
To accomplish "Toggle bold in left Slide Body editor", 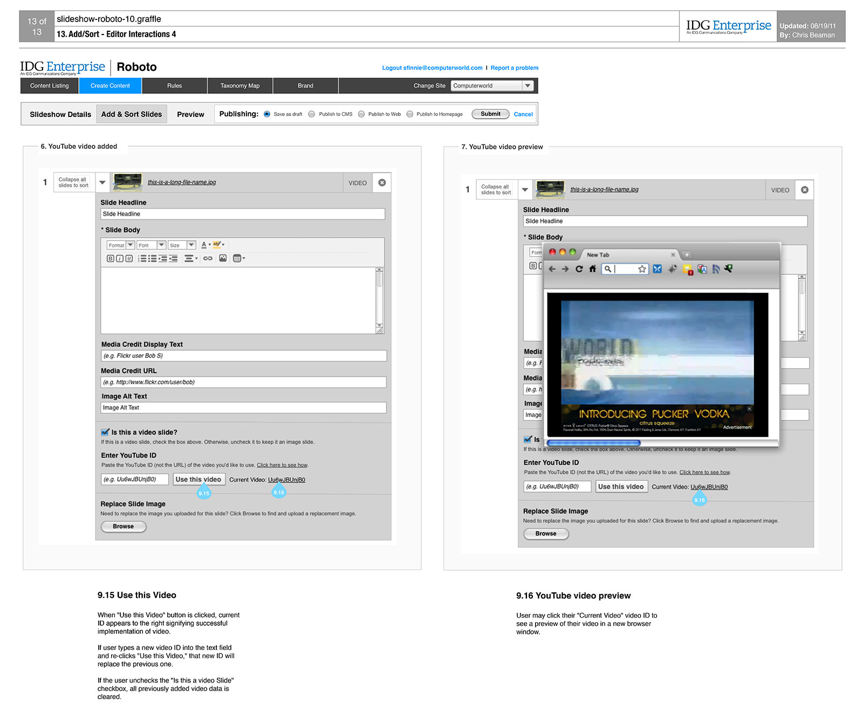I will click(x=110, y=258).
